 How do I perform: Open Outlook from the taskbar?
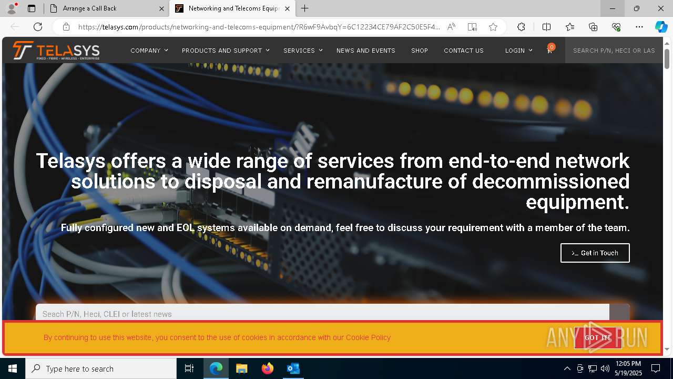[293, 368]
